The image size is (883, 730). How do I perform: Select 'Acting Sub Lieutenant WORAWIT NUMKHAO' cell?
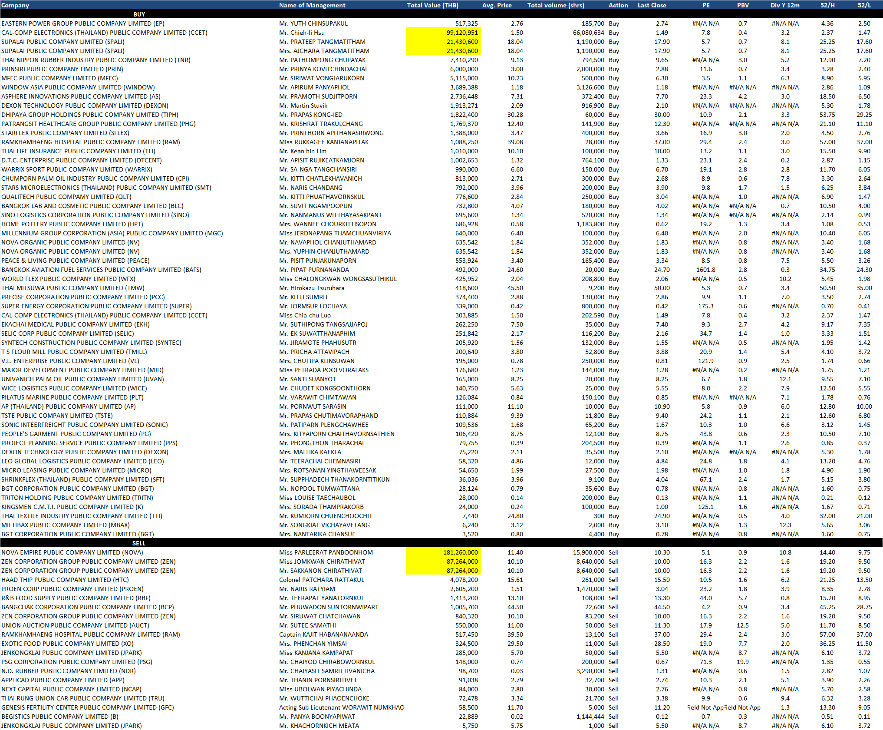pyautogui.click(x=342, y=707)
